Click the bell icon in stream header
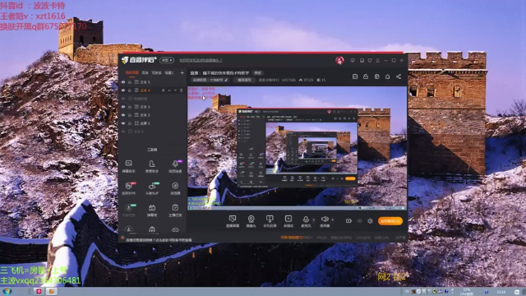Screen dimensions: 526x296 387,76
